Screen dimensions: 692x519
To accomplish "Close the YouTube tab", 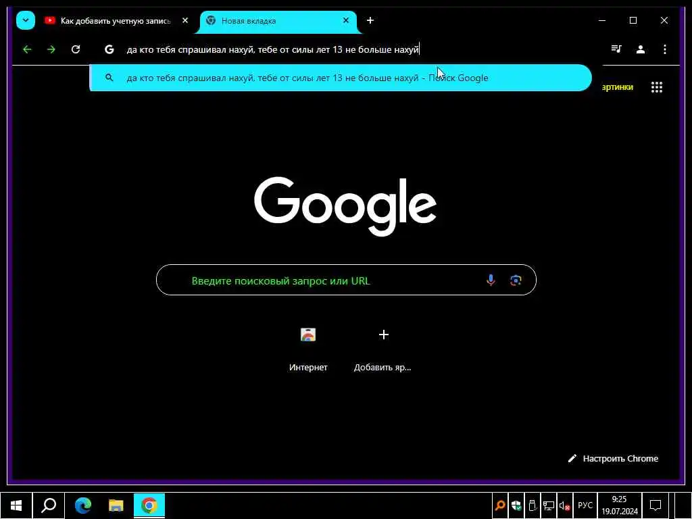I will [x=185, y=20].
